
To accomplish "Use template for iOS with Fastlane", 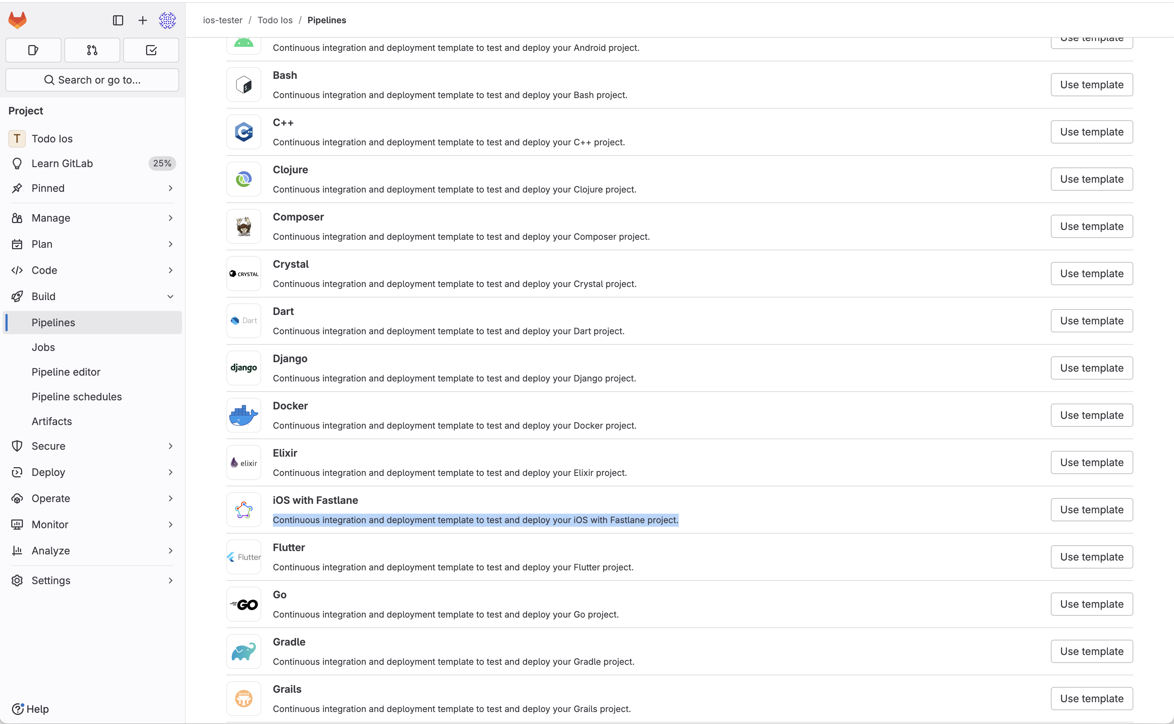I will tap(1092, 510).
